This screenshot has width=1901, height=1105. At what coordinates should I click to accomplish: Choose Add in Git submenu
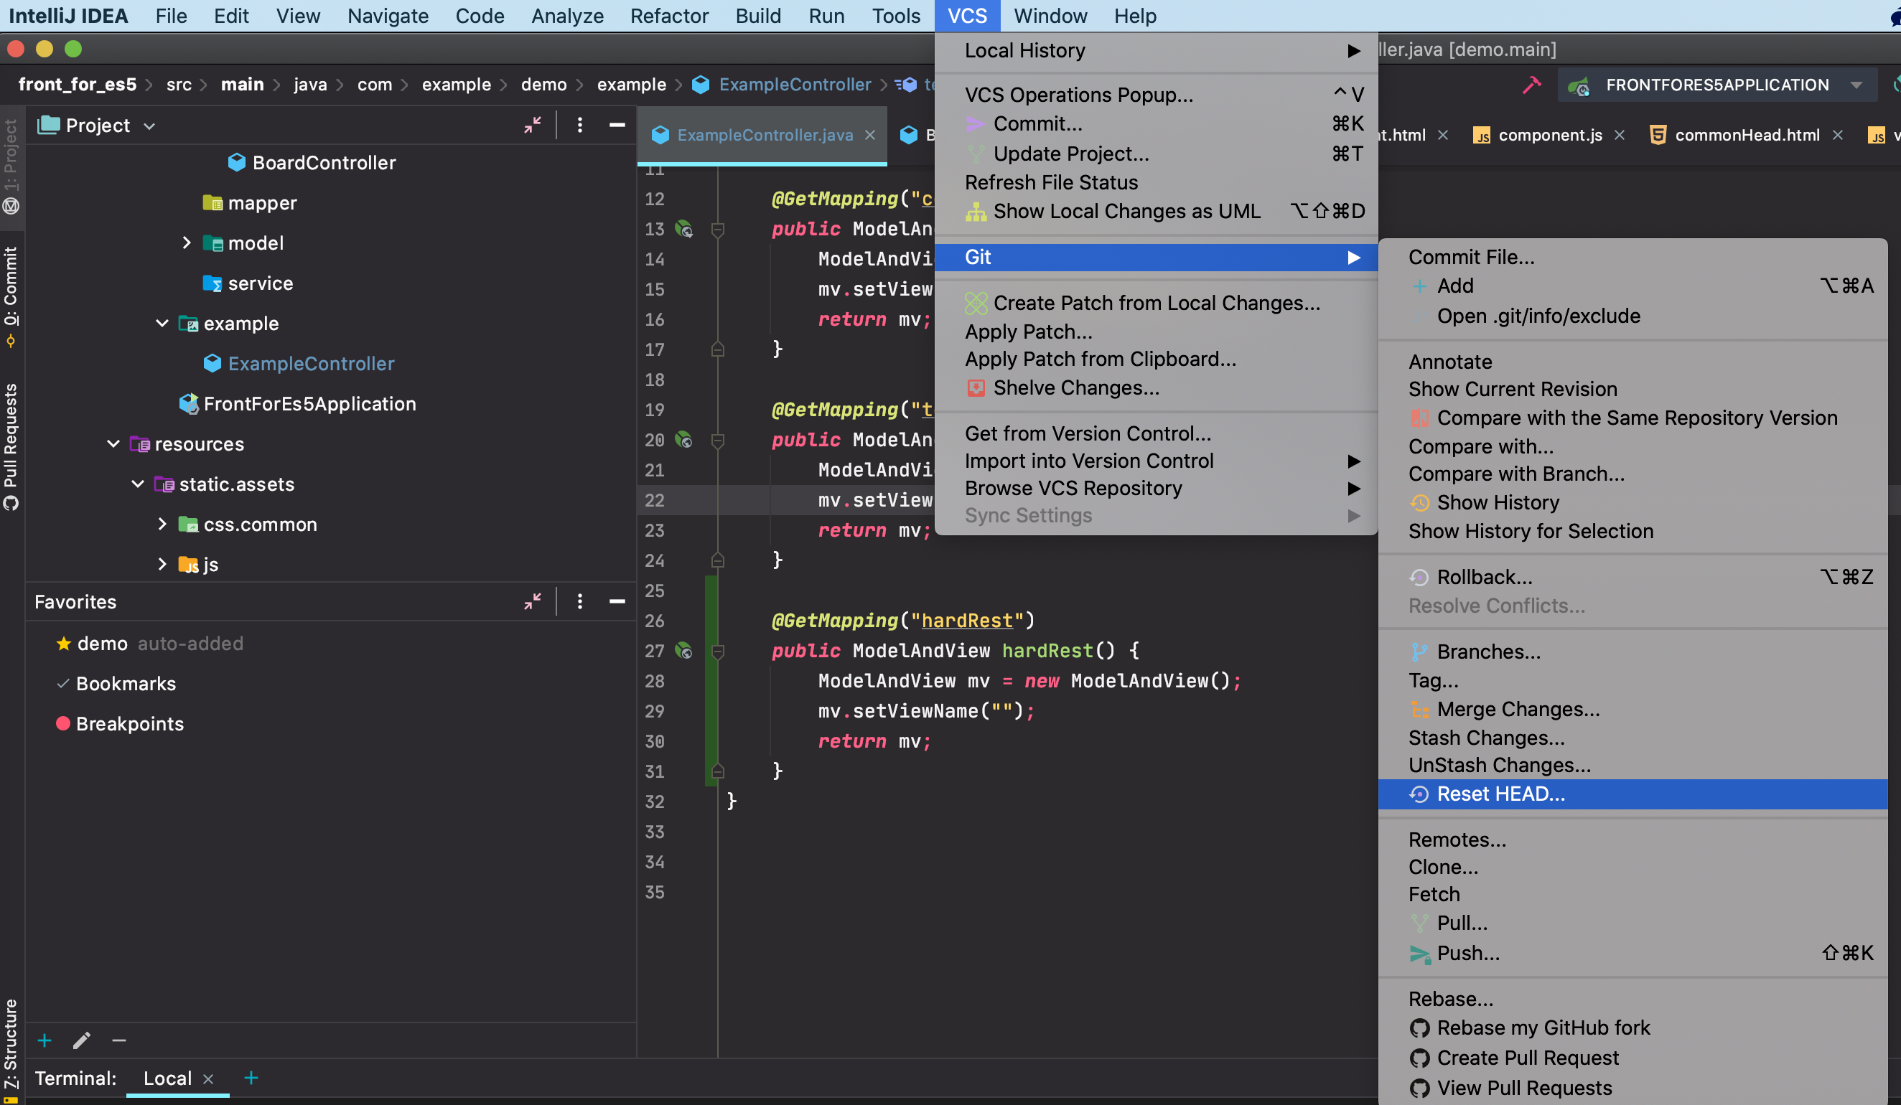[x=1633, y=286]
